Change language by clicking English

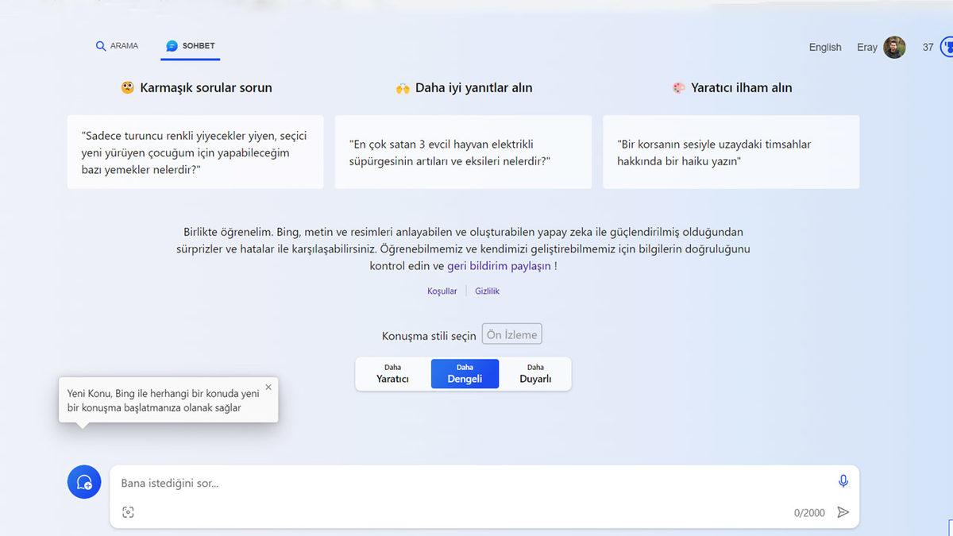(825, 47)
